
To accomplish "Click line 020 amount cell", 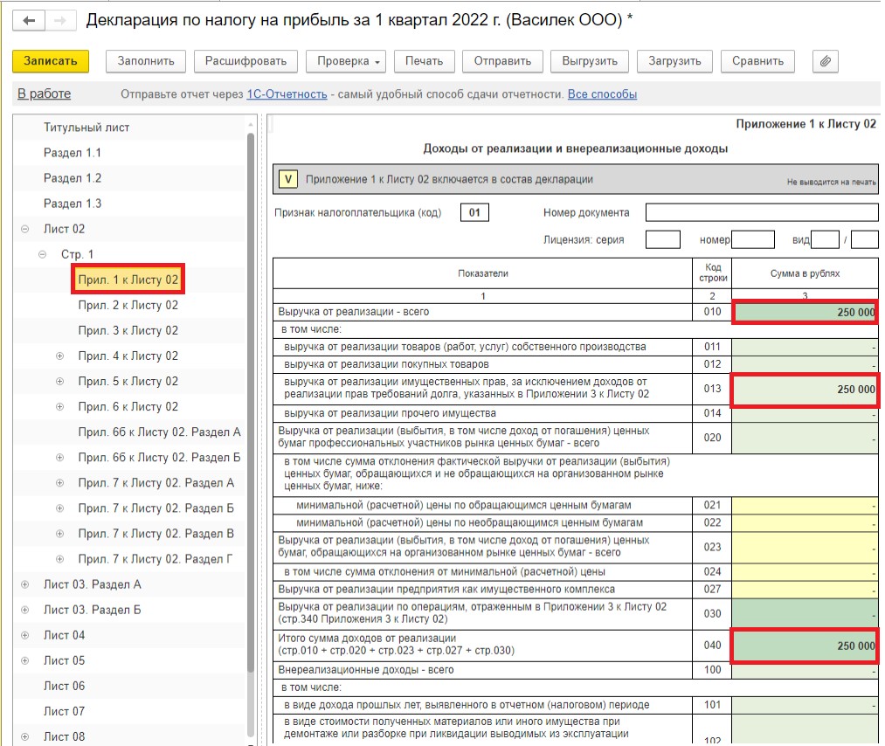I will pos(805,438).
